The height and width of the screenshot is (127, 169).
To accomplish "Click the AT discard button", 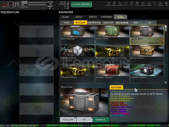I will [x=84, y=120].
